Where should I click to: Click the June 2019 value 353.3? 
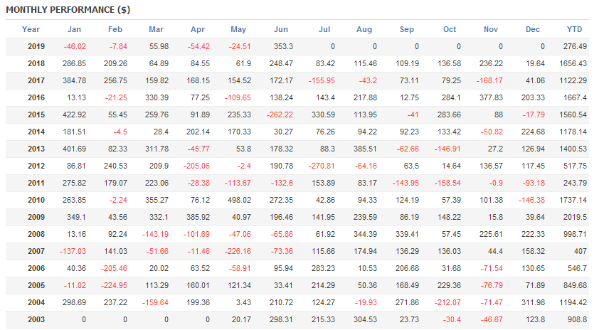point(283,46)
